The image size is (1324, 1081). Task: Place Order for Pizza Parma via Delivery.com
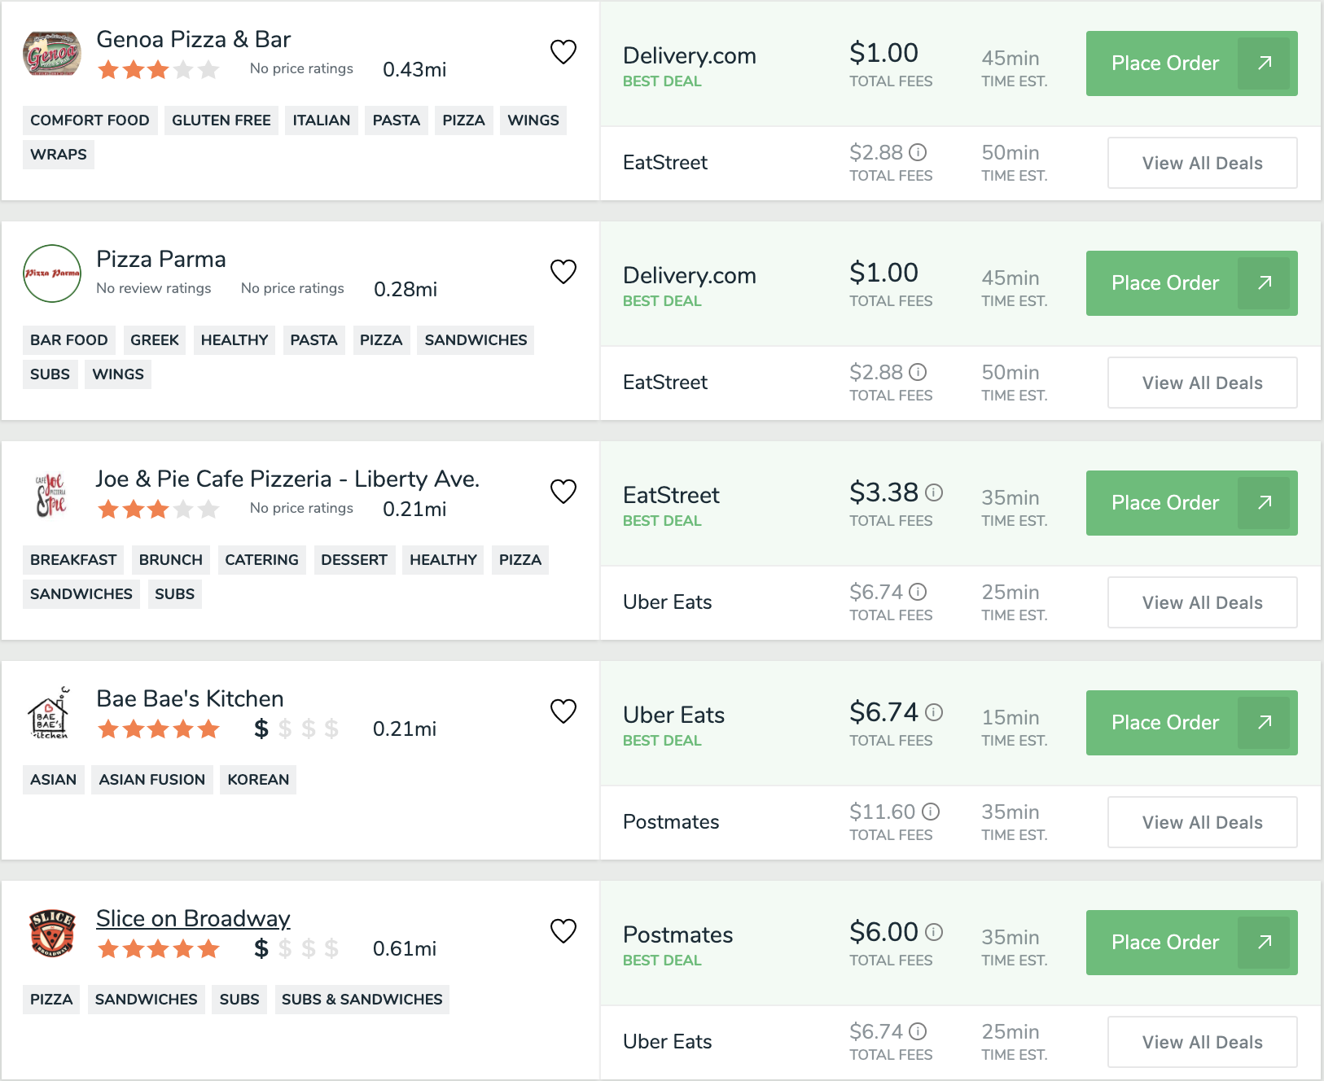point(1191,283)
